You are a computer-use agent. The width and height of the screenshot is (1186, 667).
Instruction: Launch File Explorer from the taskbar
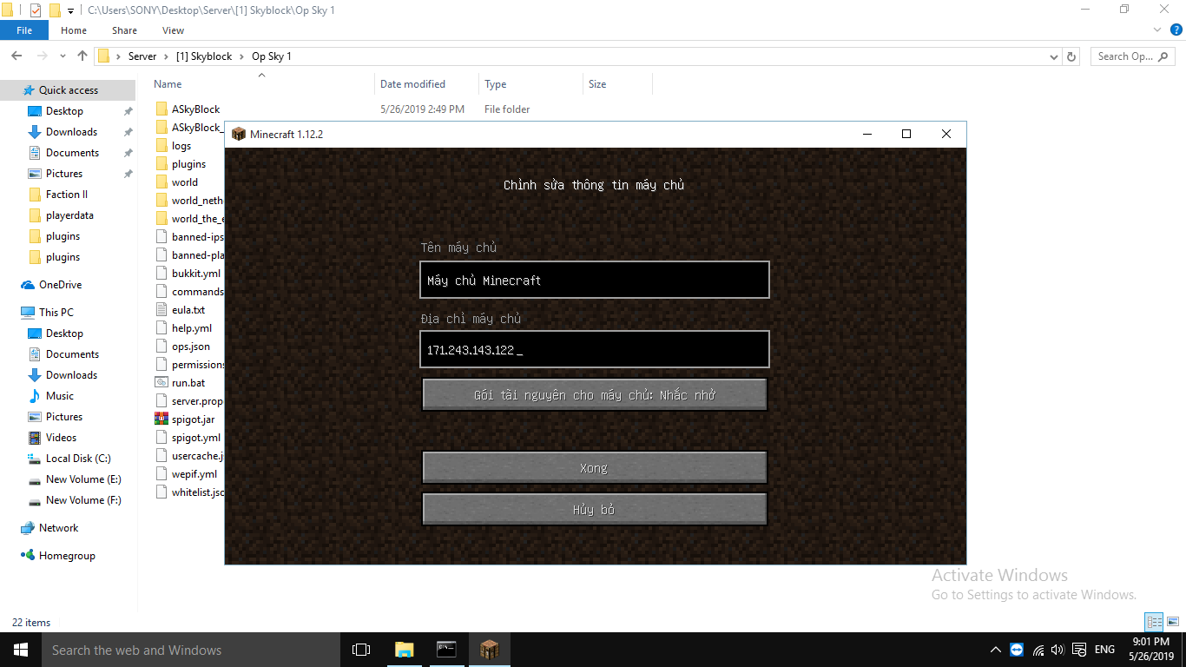tap(404, 649)
